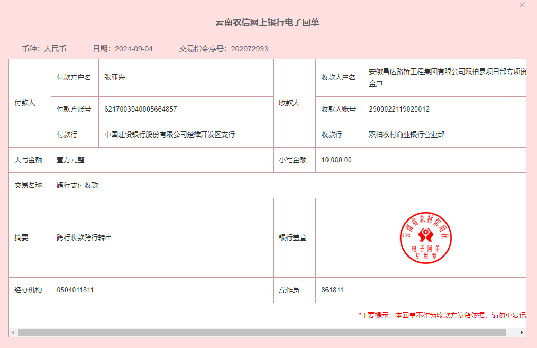Click the amount in words 壹万元整
537x348 pixels.
click(x=70, y=160)
